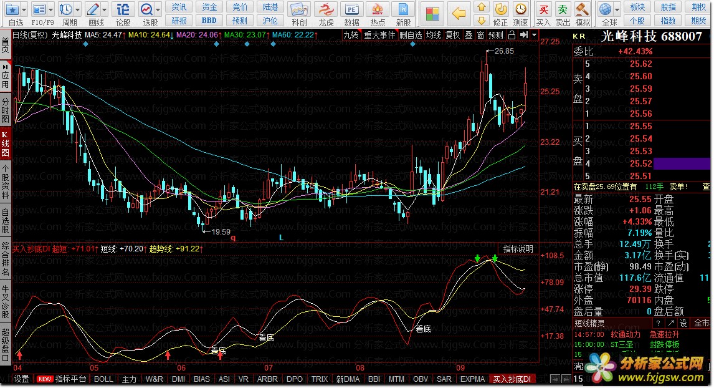Toggle the chart padlock icon

click(x=512, y=35)
